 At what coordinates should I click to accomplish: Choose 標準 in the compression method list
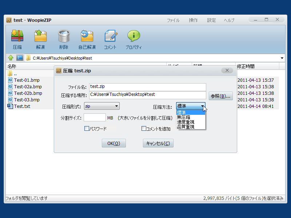(x=191, y=112)
